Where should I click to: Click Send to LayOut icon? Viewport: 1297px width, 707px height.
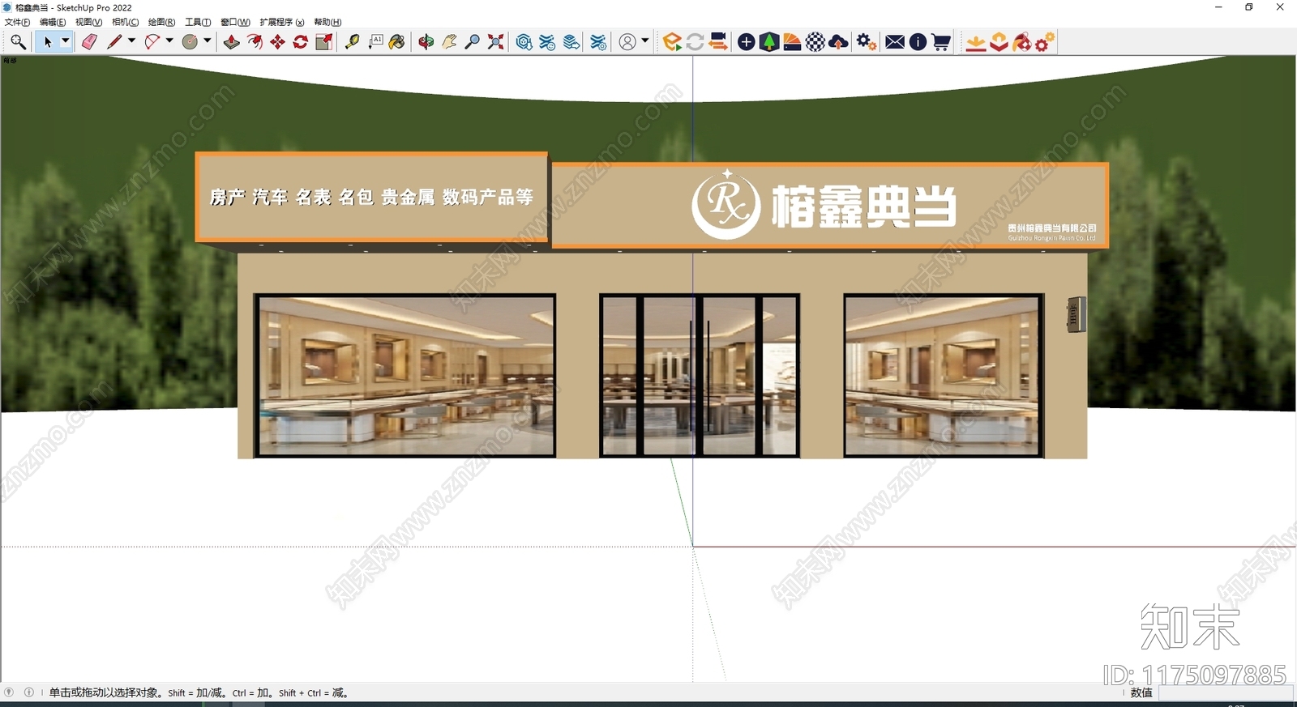tap(571, 42)
